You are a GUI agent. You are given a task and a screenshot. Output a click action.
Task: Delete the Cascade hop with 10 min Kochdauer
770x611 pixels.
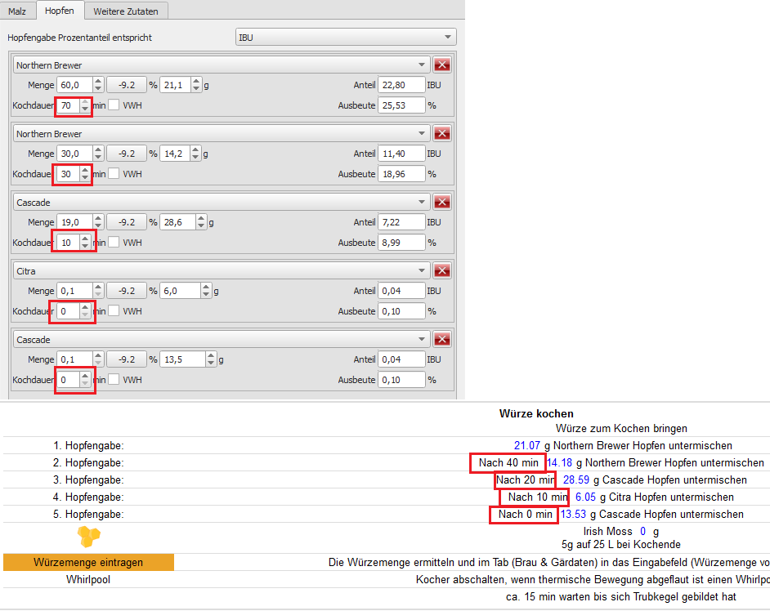442,202
